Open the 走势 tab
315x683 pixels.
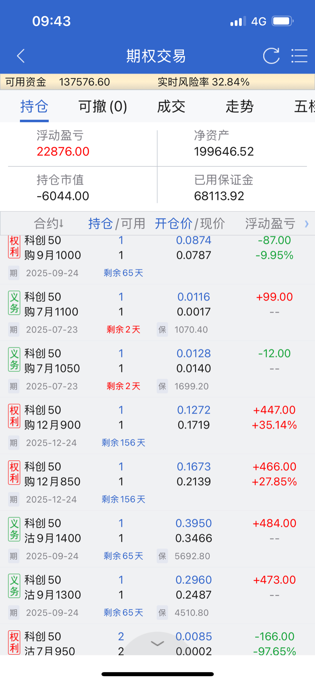pos(239,107)
